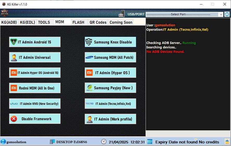231x146 pixels.
Task: Click the user avatar icon beside gsmsolution
Action: click(3, 142)
